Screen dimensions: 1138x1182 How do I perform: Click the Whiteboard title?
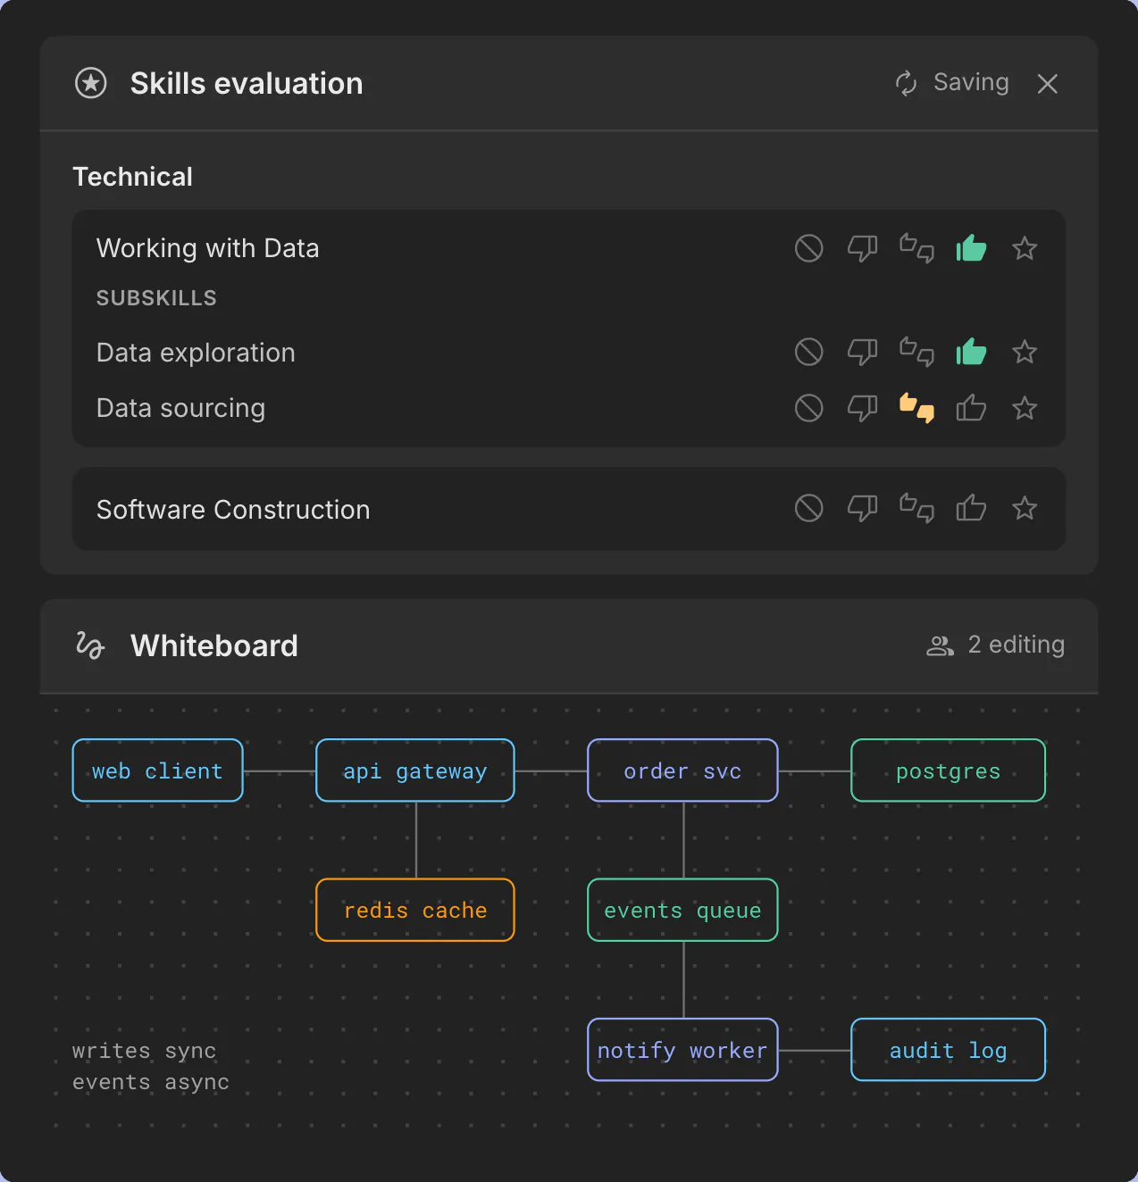pos(214,645)
